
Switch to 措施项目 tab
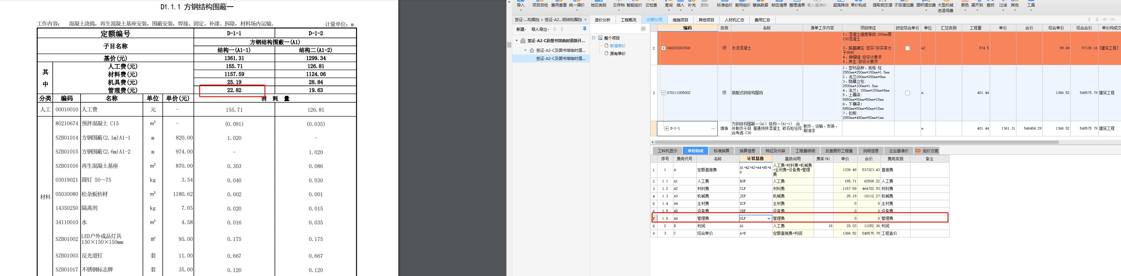click(x=681, y=20)
